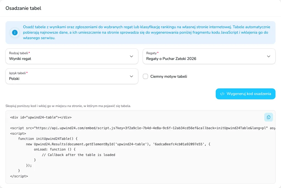
Task: Enable the Ciemny motyw tabeli checkbox
Action: tap(145, 77)
